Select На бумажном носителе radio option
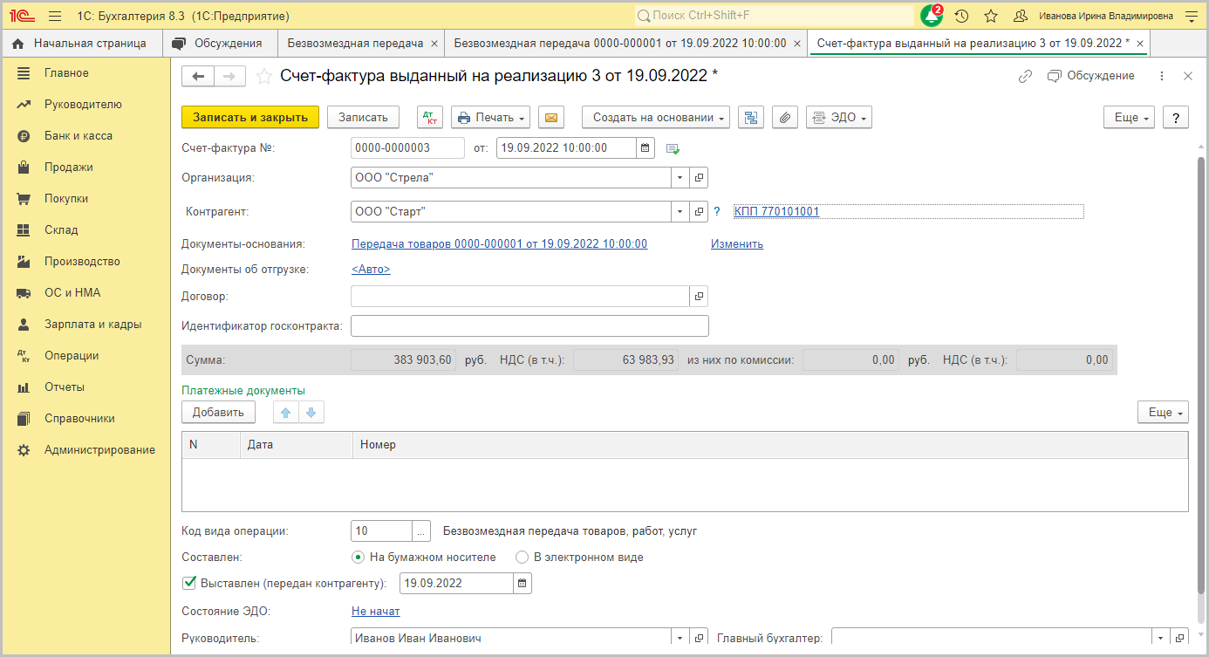Screen dimensions: 1209x657 (x=358, y=557)
